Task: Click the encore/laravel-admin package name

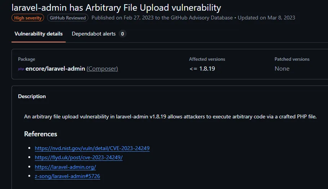Action: (x=55, y=69)
